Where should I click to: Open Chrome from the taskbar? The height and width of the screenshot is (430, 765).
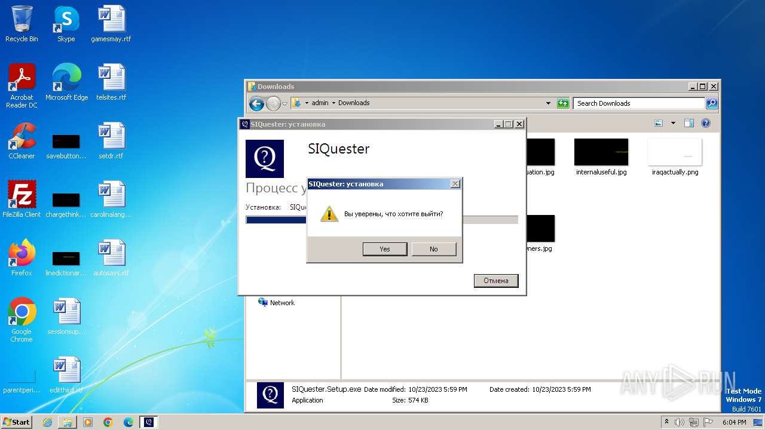tap(108, 422)
